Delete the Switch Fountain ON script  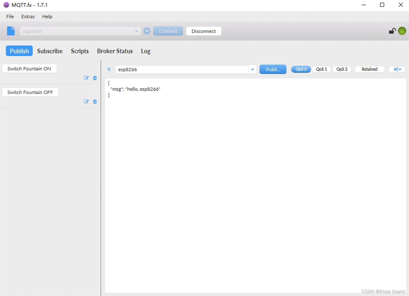[x=95, y=78]
